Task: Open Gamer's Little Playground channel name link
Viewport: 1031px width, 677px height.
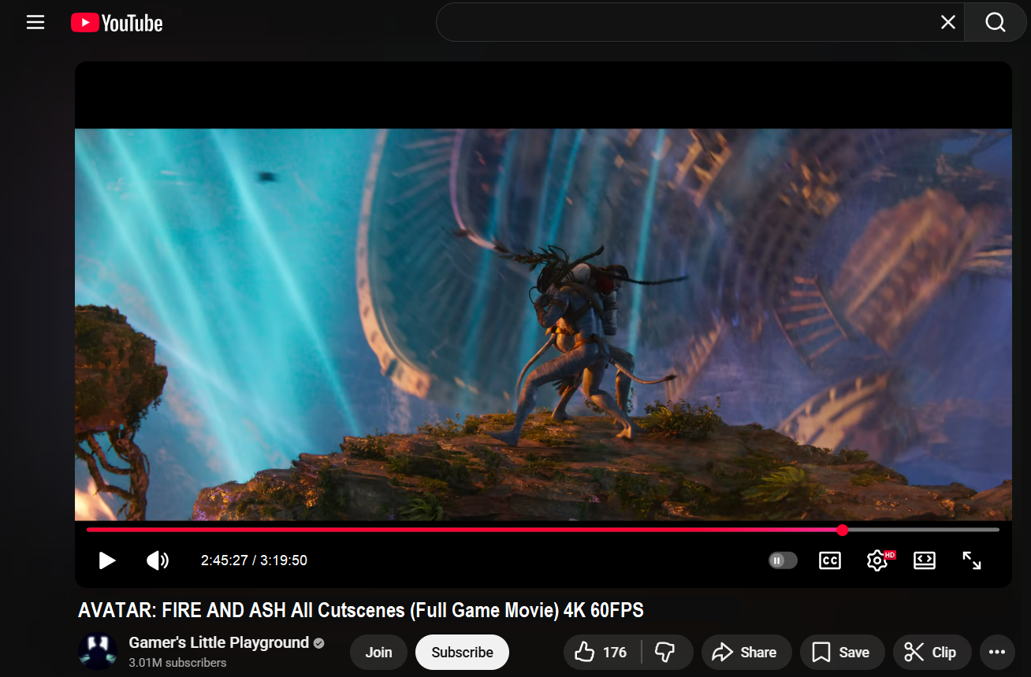Action: pyautogui.click(x=218, y=643)
